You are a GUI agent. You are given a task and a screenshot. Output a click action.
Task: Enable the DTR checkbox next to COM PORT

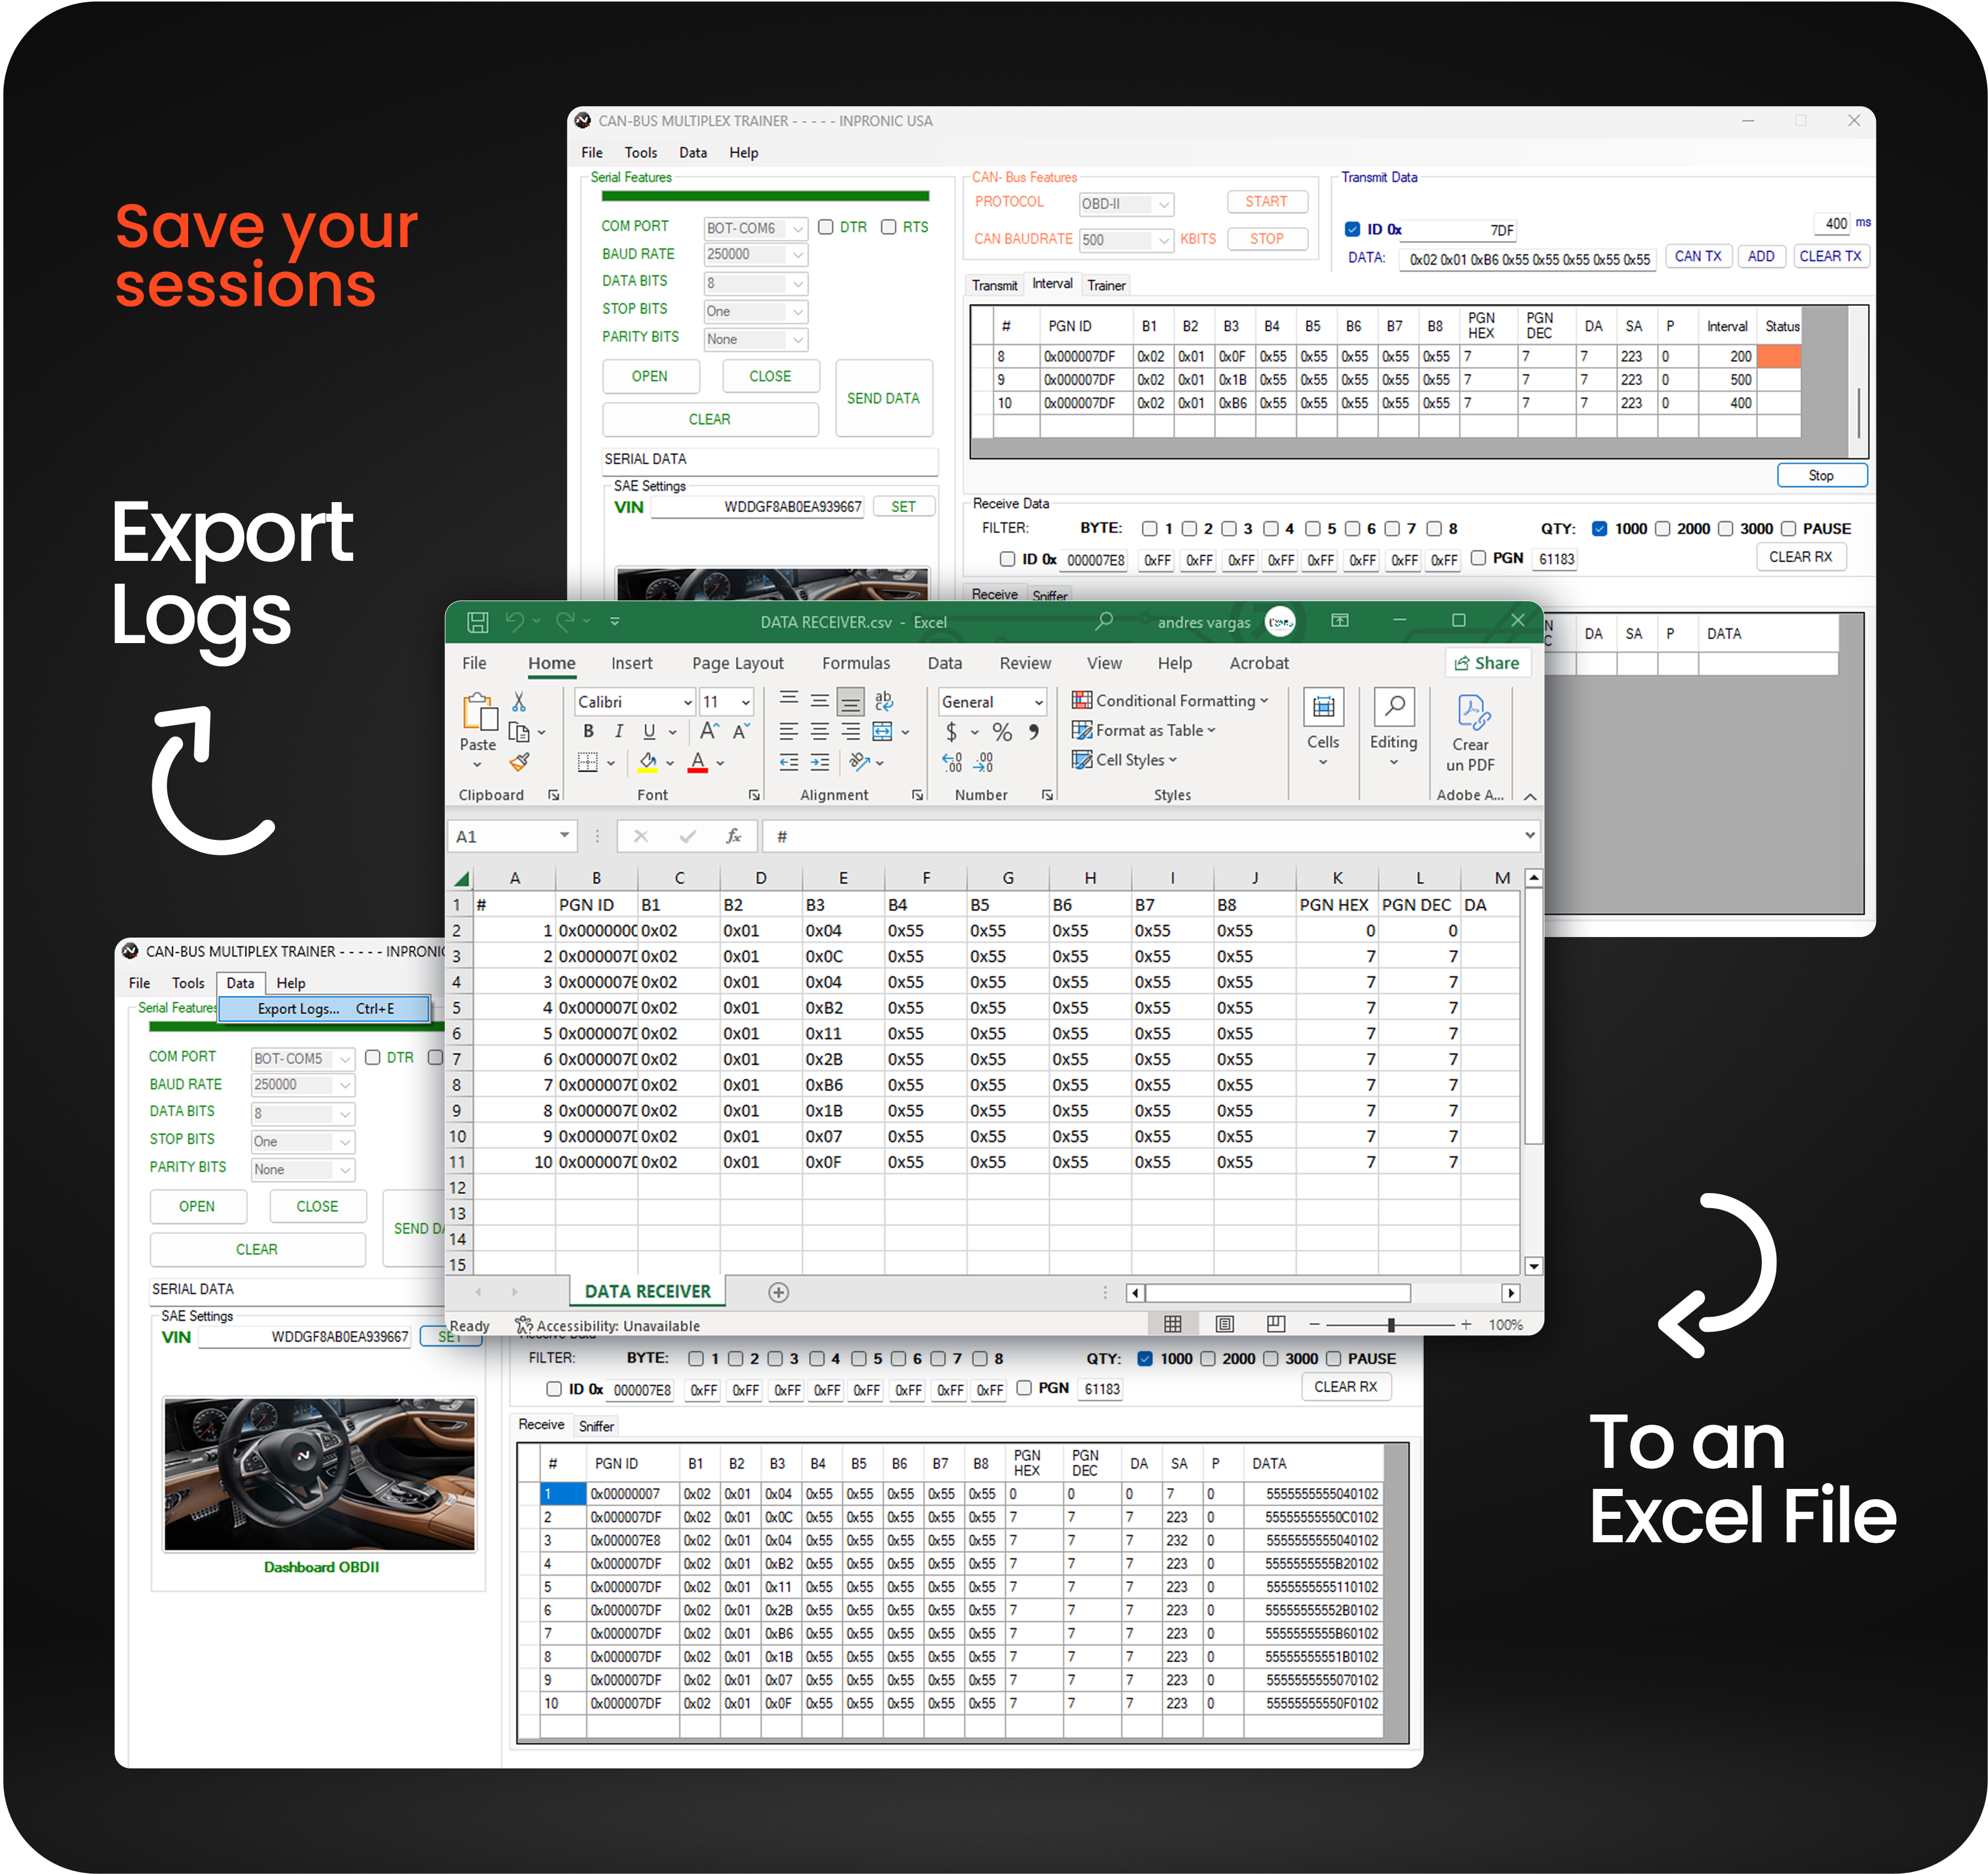(x=826, y=227)
